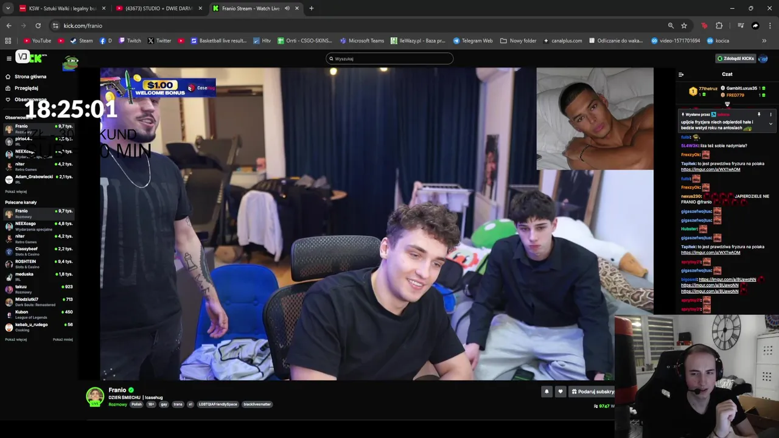Expand the Chrome tab search dropdown

click(8, 9)
